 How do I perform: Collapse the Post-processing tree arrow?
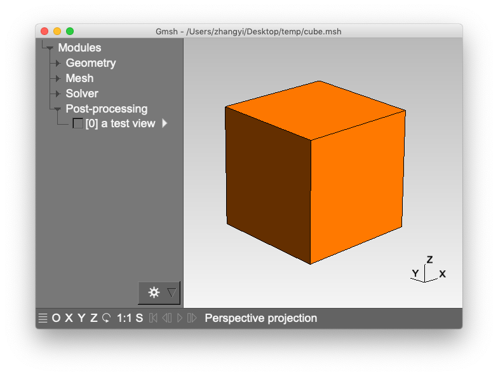pos(57,109)
